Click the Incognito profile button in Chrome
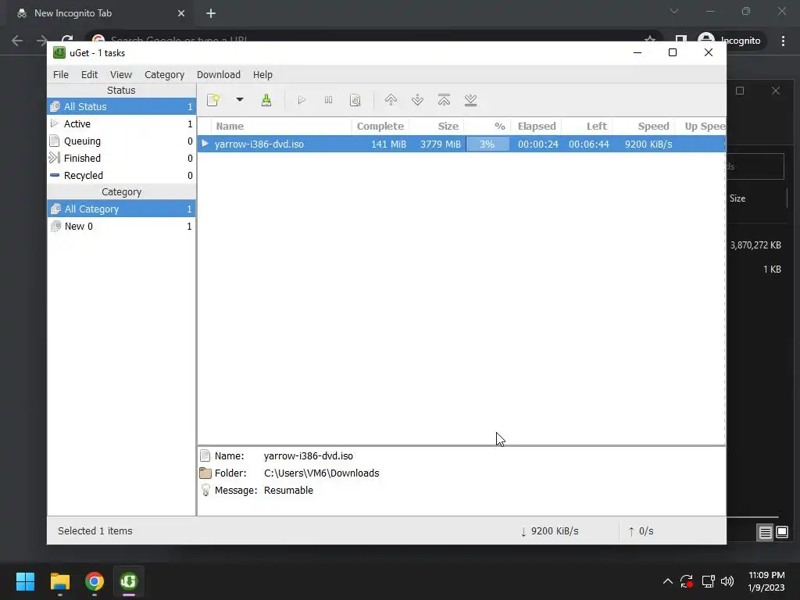The width and height of the screenshot is (800, 600). pos(730,41)
